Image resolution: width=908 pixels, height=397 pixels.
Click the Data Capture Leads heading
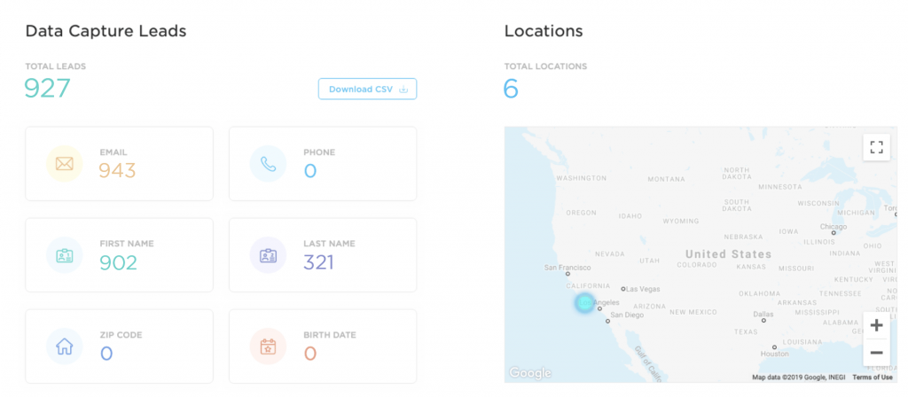[106, 31]
